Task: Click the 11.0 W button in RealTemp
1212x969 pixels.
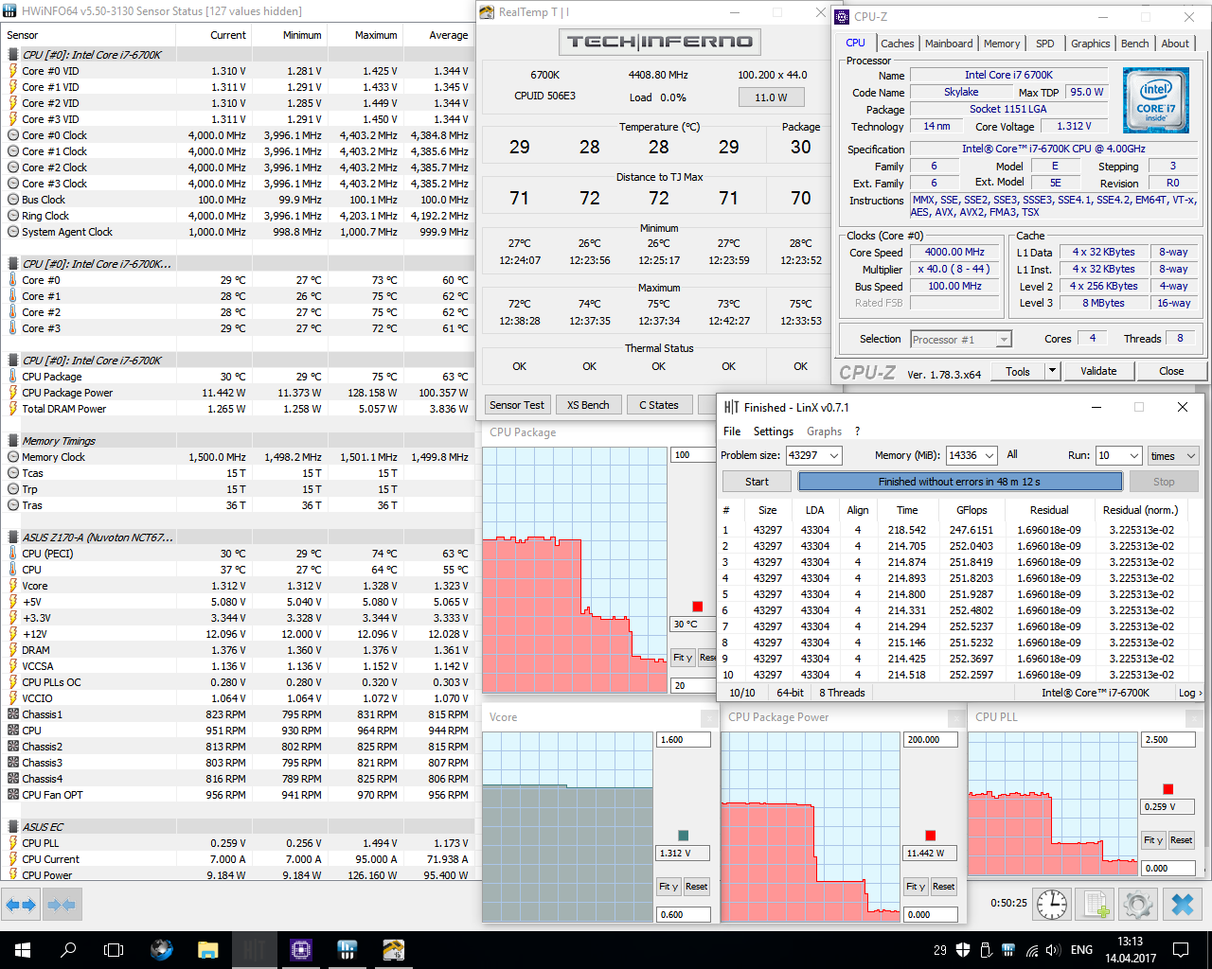Action: coord(772,97)
